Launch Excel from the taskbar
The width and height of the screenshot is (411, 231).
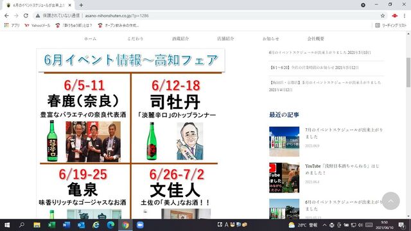coord(51,225)
